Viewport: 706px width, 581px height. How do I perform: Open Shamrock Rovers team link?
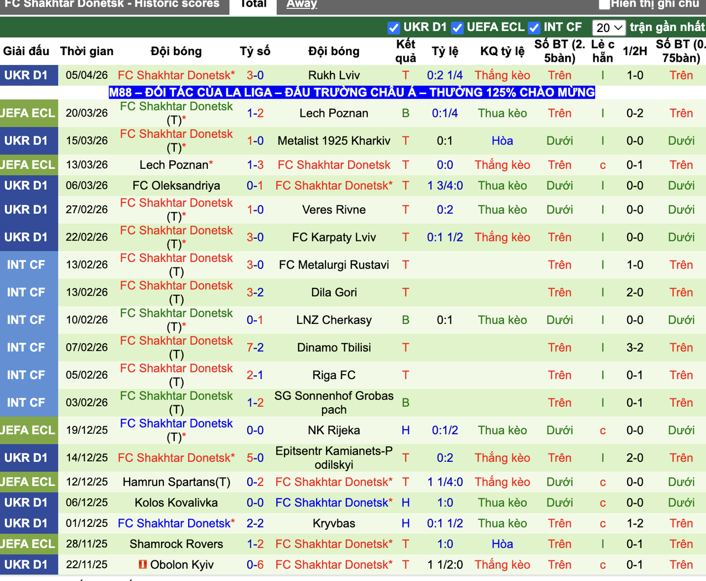click(176, 544)
